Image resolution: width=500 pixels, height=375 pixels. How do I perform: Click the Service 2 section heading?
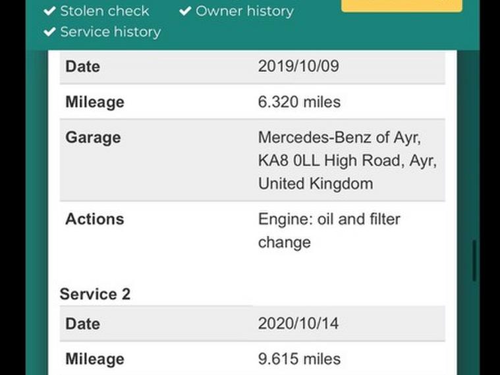[x=95, y=294]
